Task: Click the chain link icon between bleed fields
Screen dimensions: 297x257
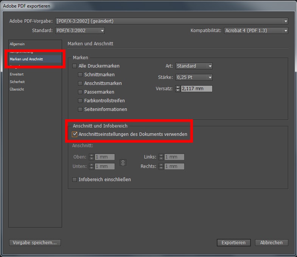Action: click(x=123, y=163)
